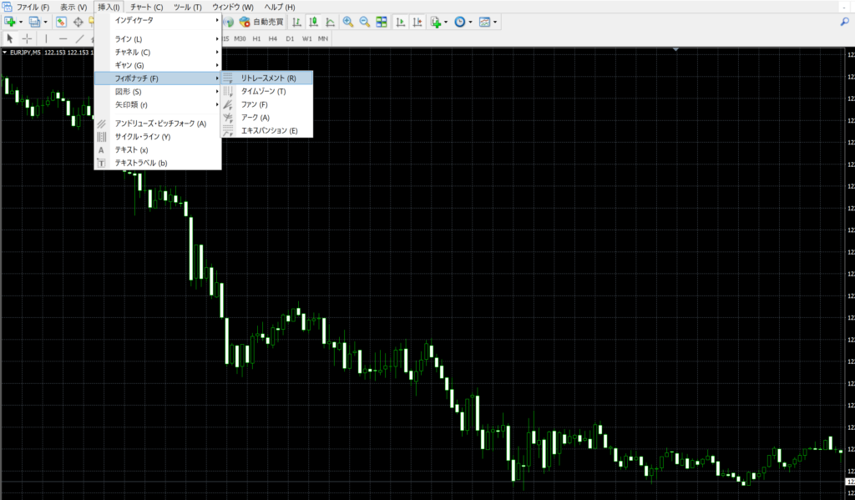Zoom in on the chart
The width and height of the screenshot is (855, 500).
pos(348,22)
